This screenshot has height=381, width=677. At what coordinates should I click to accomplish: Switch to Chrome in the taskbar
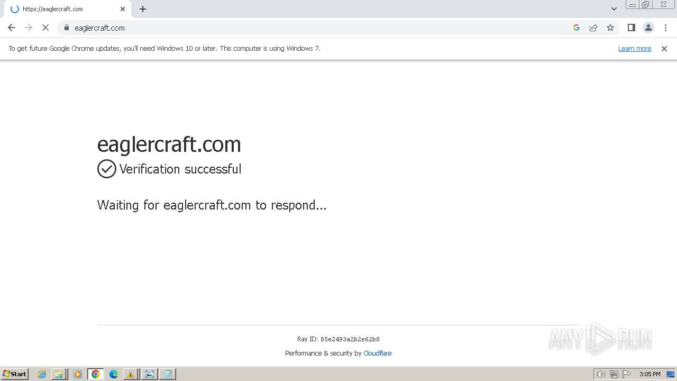click(96, 374)
